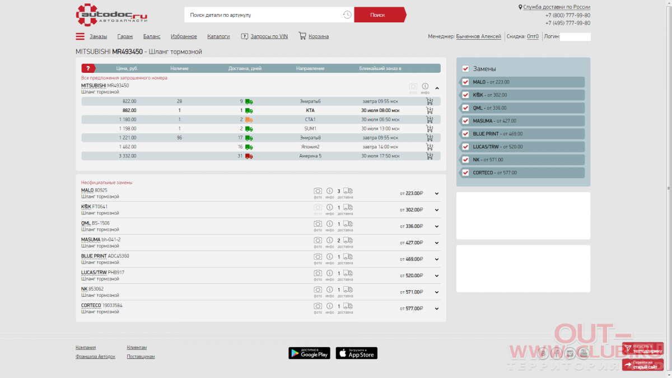Check delivery options for LUCAS/TRW PHB917
Screen dimensions: 672x378
coord(348,273)
